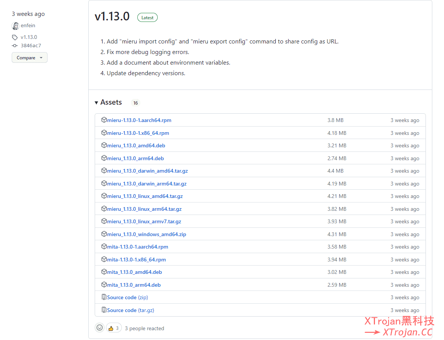This screenshot has height=340, width=444.
Task: Click the 2.74 MB size text
Action: 337,158
